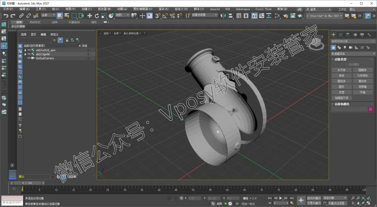This screenshot has width=377, height=207.
Task: Hide ab213gv06 with its eye icon
Action: [x=29, y=54]
